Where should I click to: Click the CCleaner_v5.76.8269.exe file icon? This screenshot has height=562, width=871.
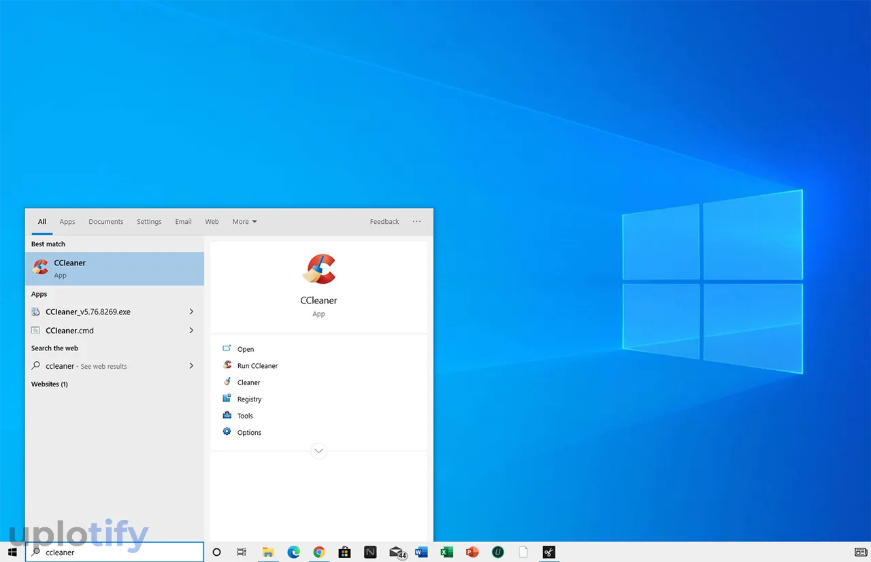coord(36,312)
